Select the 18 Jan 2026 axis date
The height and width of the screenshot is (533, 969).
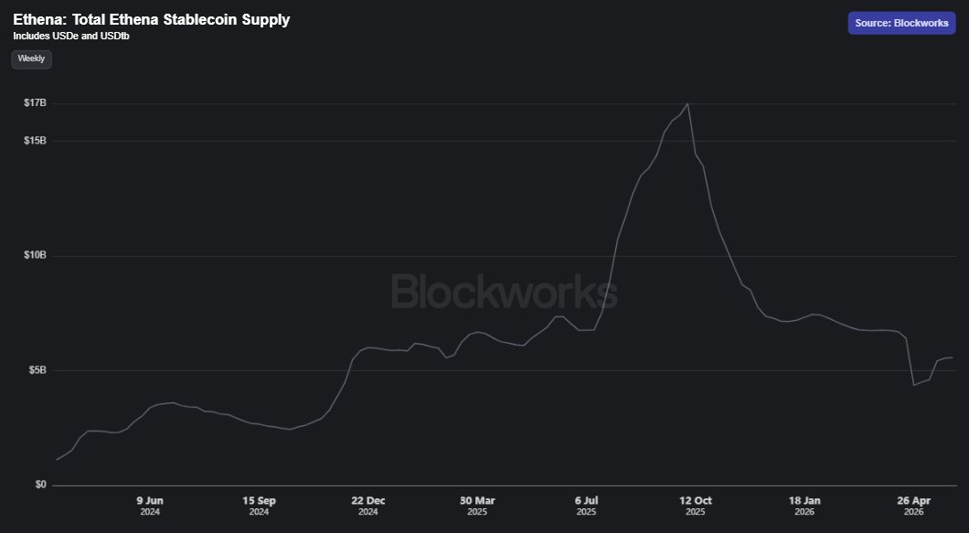(x=804, y=506)
